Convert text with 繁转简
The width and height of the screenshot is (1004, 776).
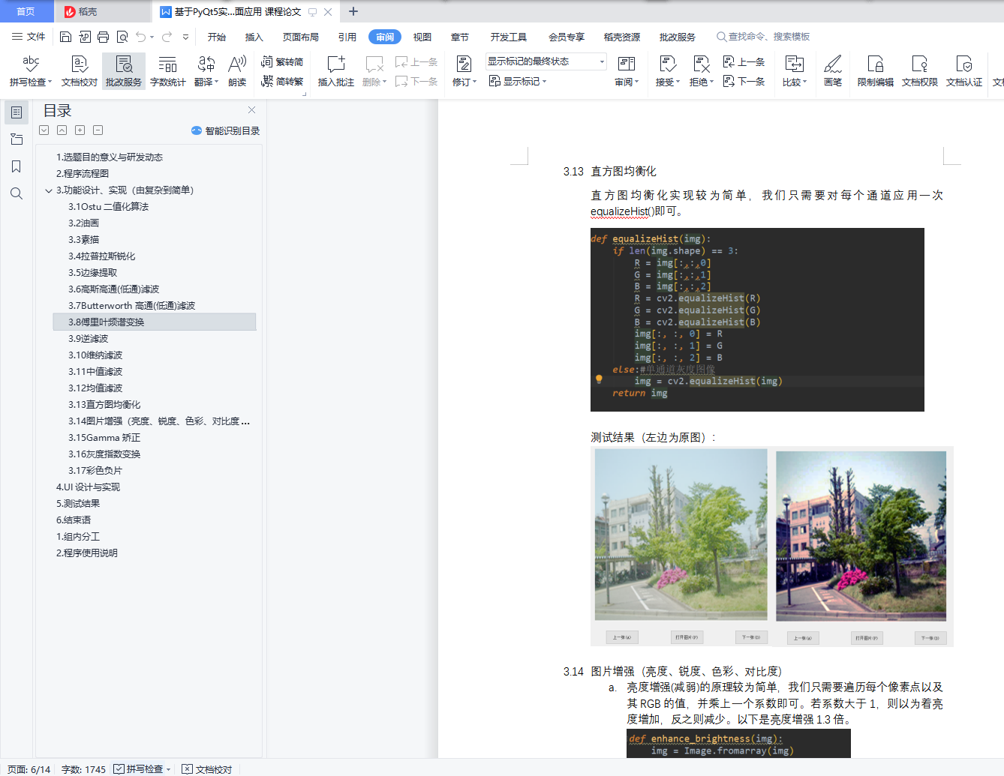[x=282, y=62]
